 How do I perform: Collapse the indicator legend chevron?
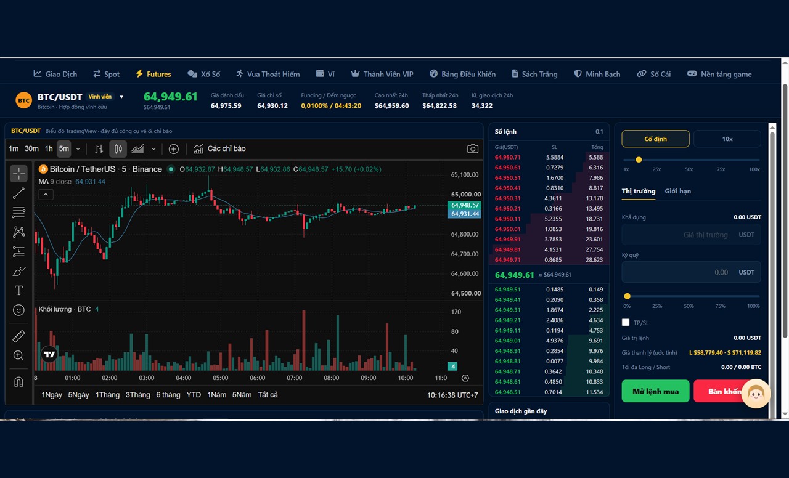(46, 195)
